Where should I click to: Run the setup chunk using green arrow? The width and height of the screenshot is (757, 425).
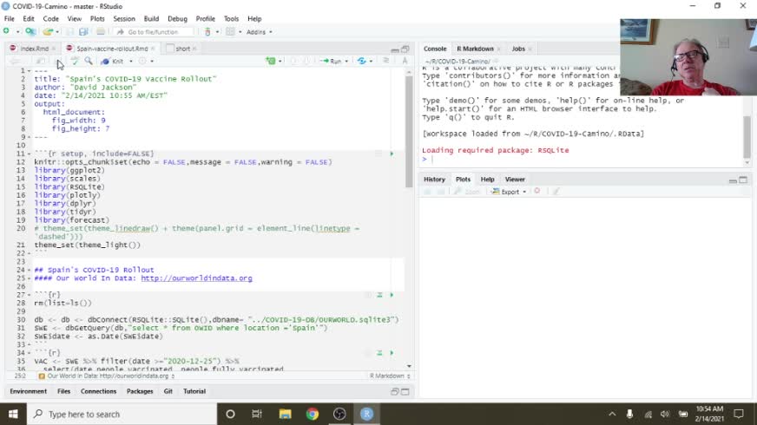[392, 154]
